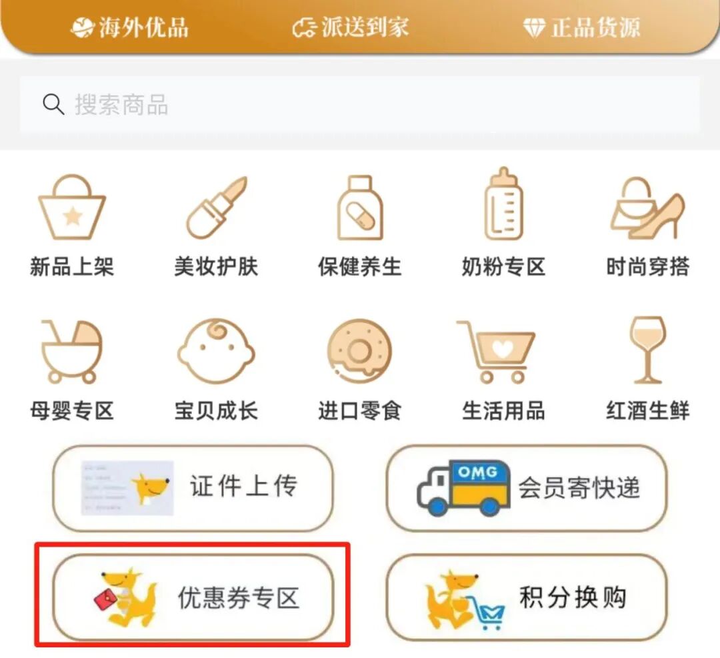Open the 宝贝成长 baby face icon
Viewport: 720px width, 658px height.
tap(216, 351)
